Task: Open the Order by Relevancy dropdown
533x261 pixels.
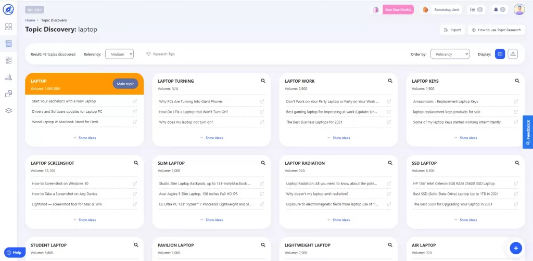Action: point(450,54)
